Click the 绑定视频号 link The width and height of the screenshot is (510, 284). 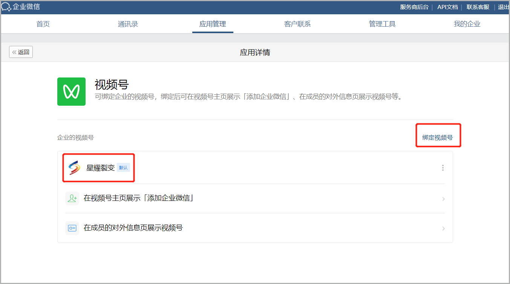[437, 138]
